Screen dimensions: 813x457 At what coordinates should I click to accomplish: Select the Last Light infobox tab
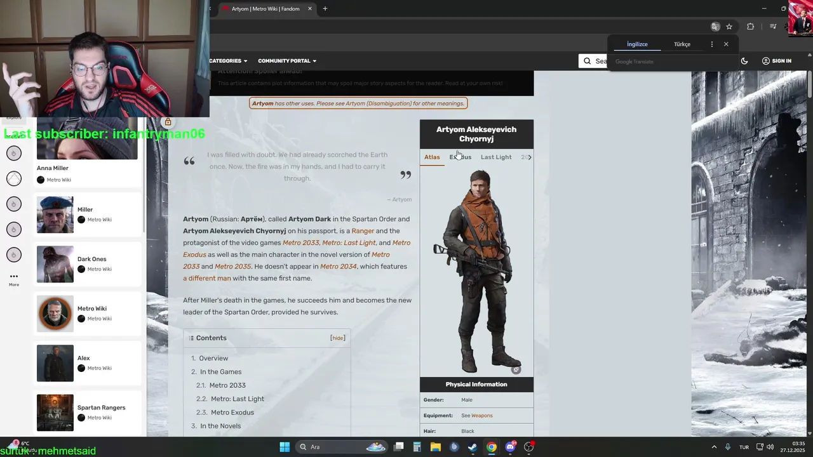pyautogui.click(x=496, y=157)
